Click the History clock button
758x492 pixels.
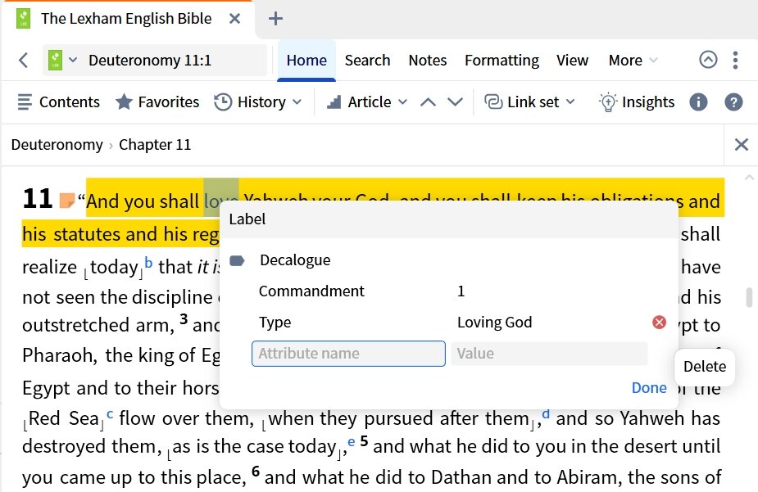(250, 102)
